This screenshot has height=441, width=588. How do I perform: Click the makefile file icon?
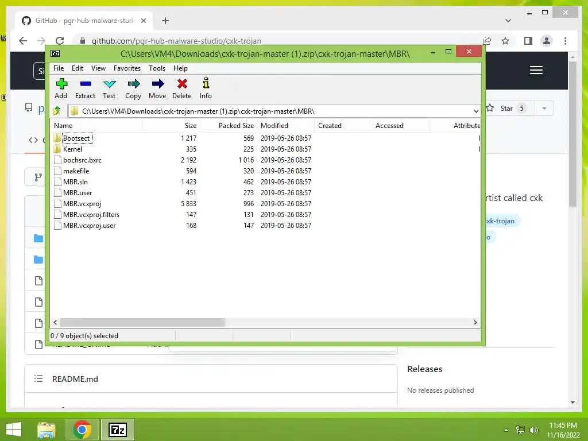[x=57, y=171]
